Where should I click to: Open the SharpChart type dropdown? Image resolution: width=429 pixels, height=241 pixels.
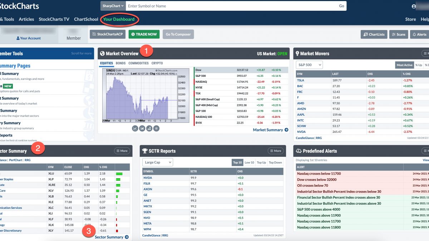tap(113, 6)
